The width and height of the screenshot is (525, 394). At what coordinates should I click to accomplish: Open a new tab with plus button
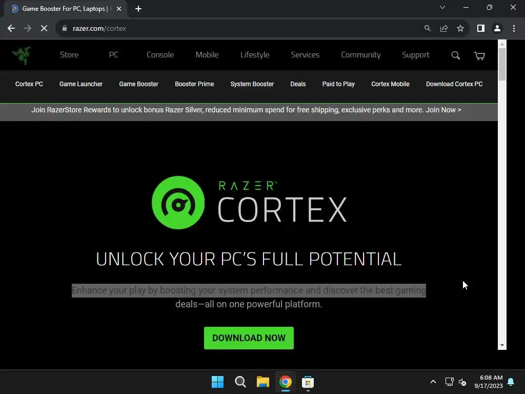pyautogui.click(x=138, y=9)
